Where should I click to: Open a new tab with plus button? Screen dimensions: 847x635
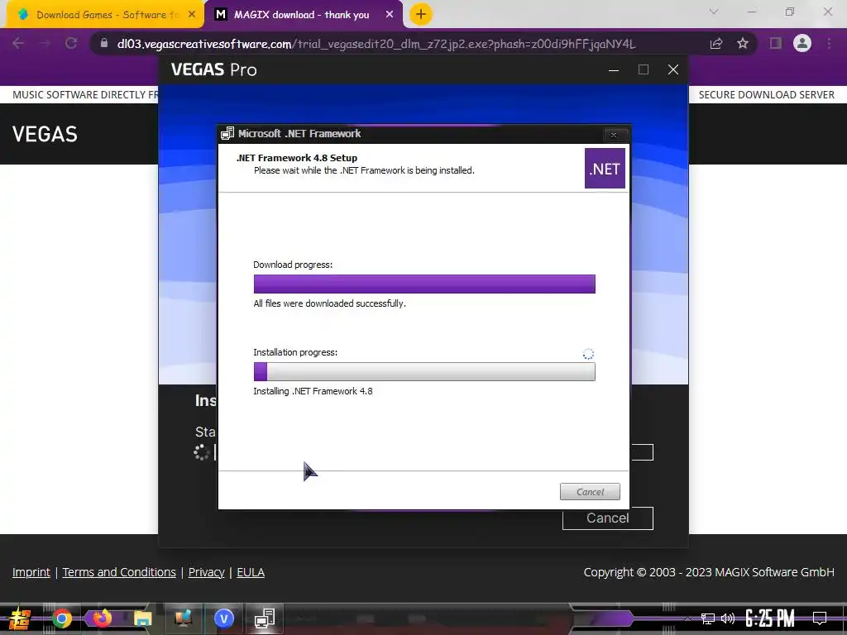(x=421, y=15)
